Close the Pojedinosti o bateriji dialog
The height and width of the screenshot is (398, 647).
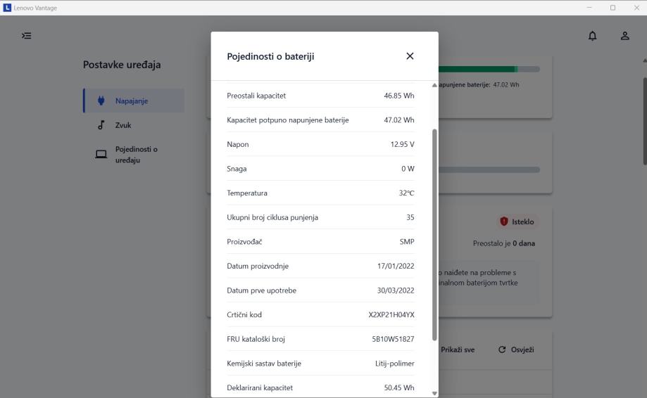pos(410,56)
